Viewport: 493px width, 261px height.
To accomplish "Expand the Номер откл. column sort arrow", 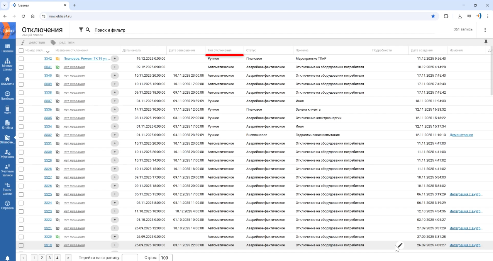I will coord(47,52).
